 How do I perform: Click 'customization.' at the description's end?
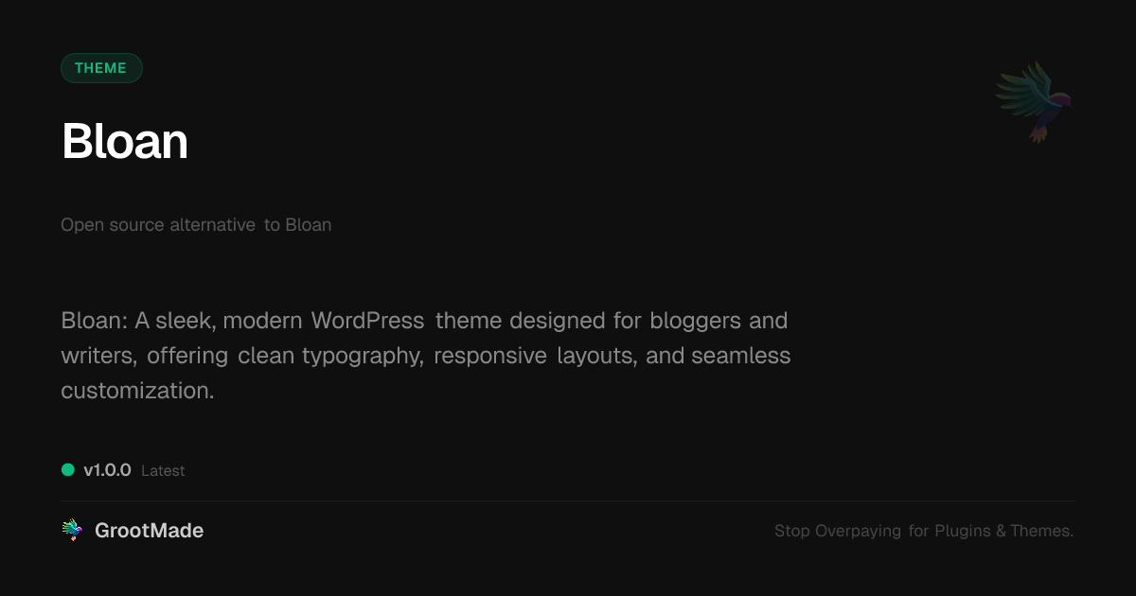[138, 391]
